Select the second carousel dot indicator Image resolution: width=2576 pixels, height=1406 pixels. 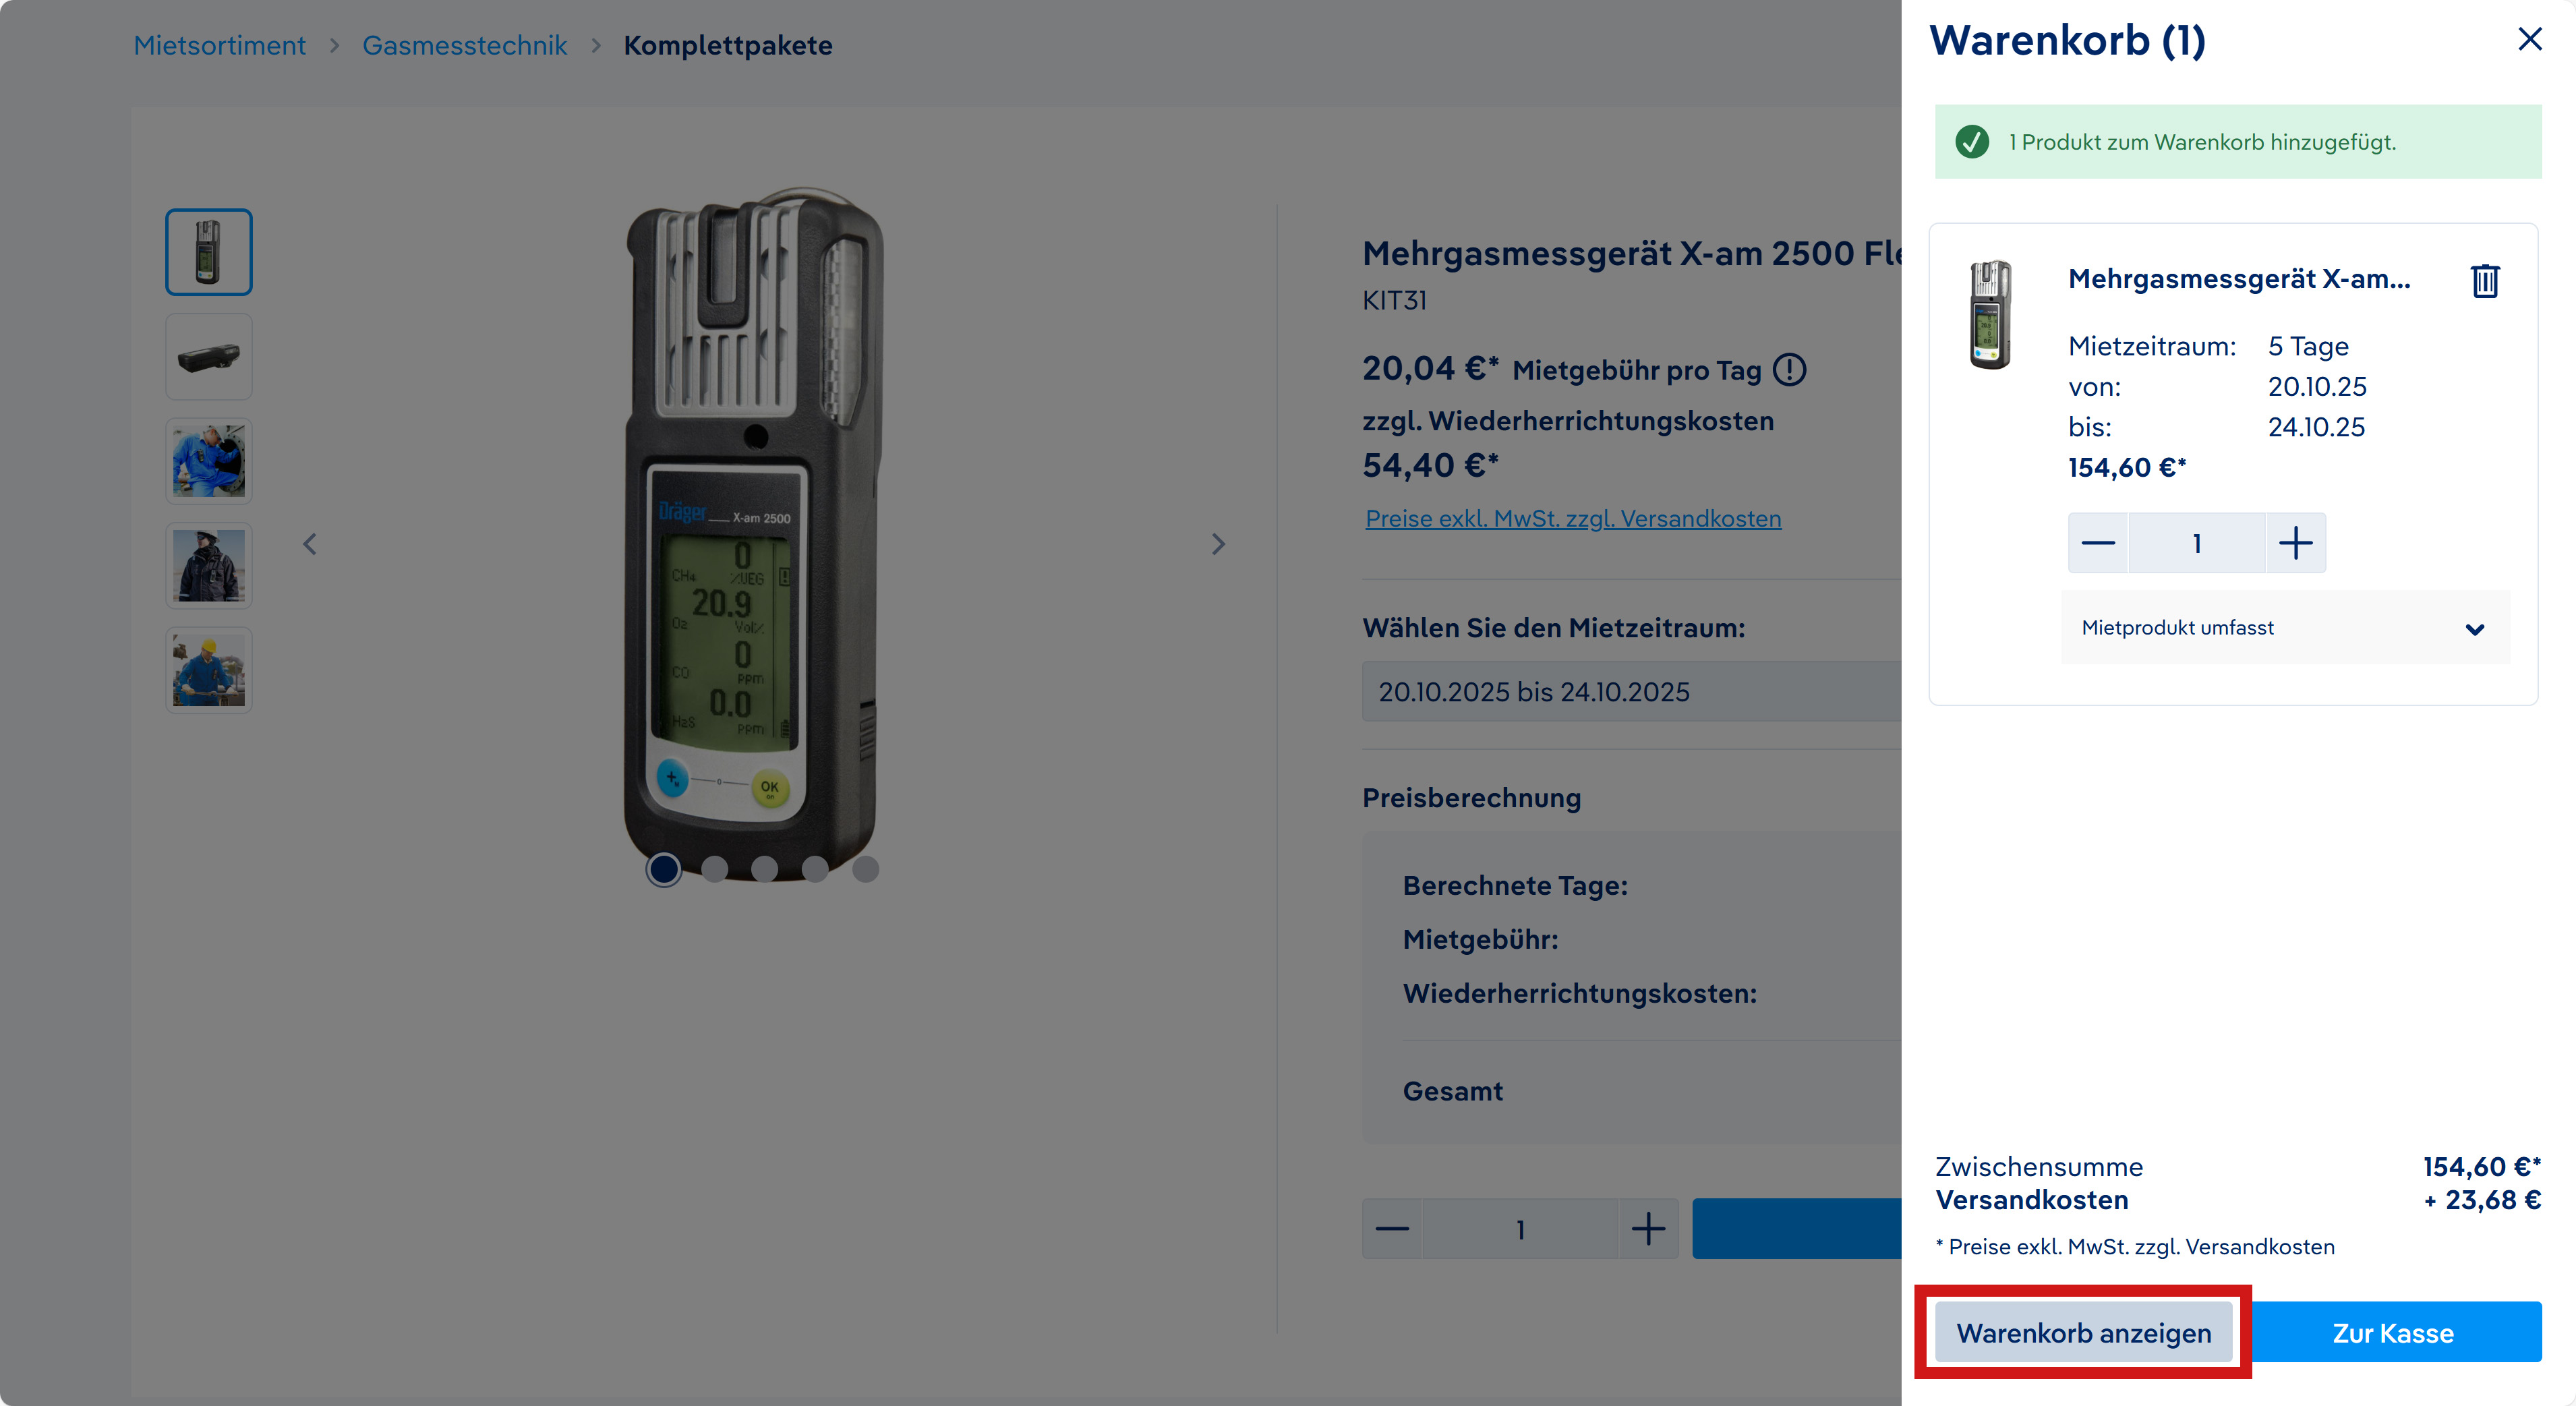[x=714, y=869]
